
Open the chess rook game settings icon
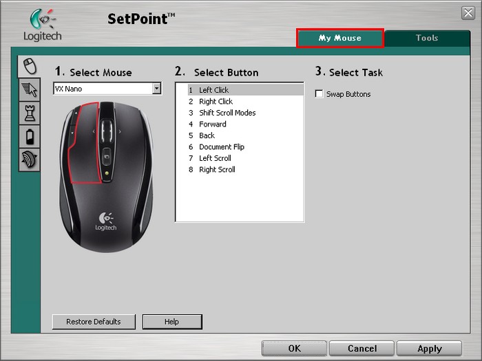(30, 113)
